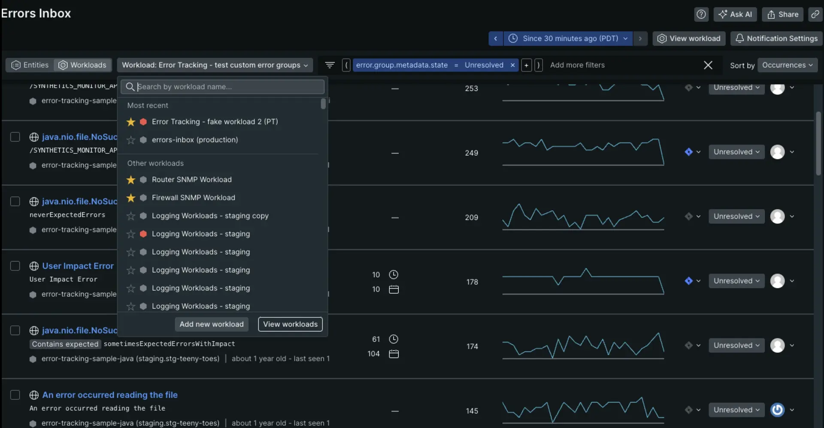Expand the Since 30 minutes ago picker

point(570,38)
